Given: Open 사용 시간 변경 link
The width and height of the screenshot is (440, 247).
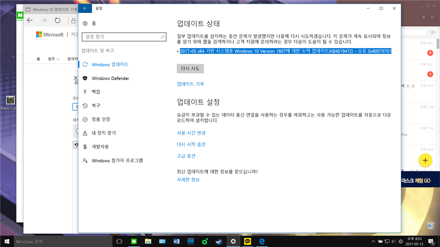Looking at the screenshot, I should point(191,133).
